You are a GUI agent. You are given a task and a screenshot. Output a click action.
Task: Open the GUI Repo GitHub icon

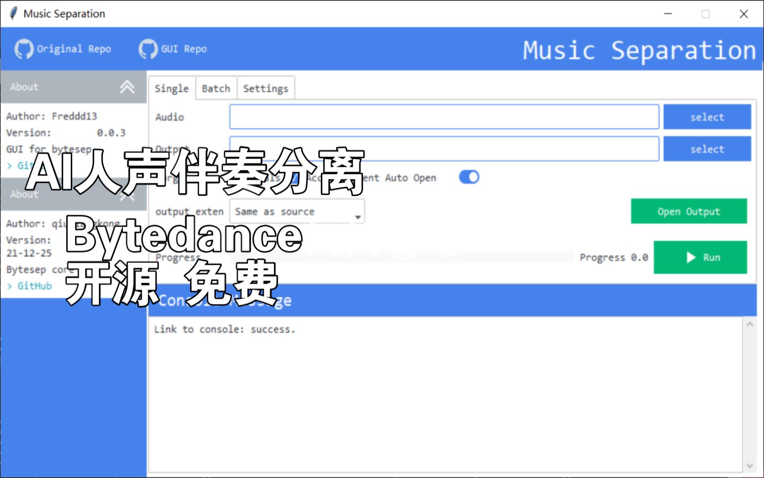coord(148,49)
